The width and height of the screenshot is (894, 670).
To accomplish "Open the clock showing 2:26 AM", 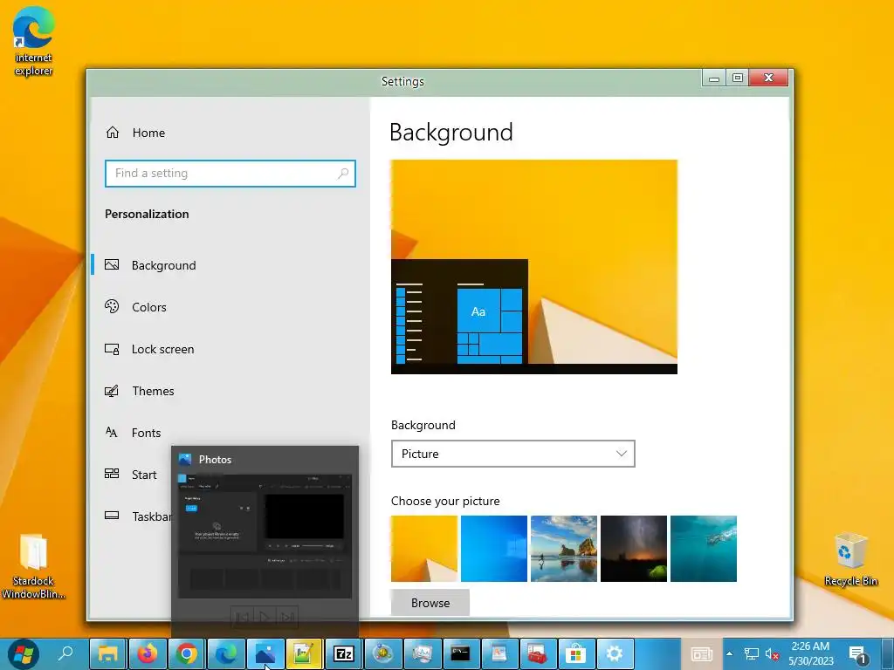I will [811, 653].
